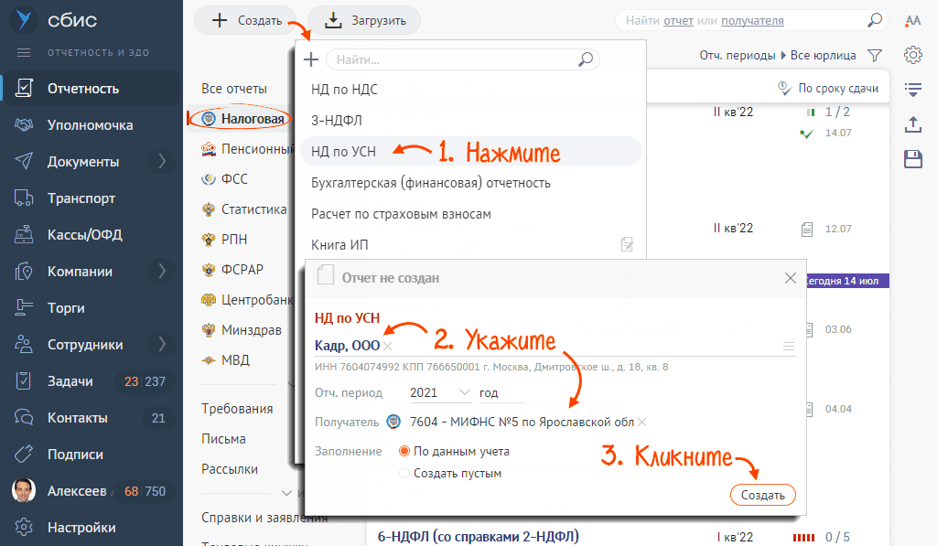This screenshot has height=546, width=937.
Task: Select 'Расчет по страховым взносам' entry
Action: coord(401,214)
